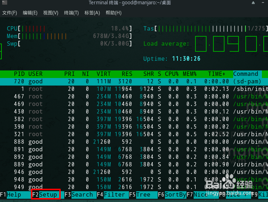Sort by the PRI column header

(69, 74)
